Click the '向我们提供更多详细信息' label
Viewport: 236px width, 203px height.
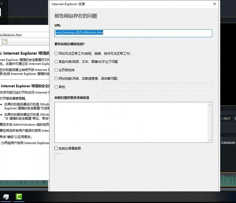[x=72, y=98]
